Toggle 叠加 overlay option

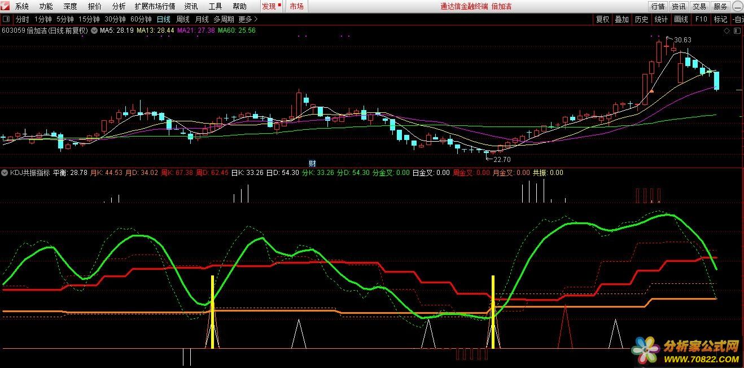622,19
